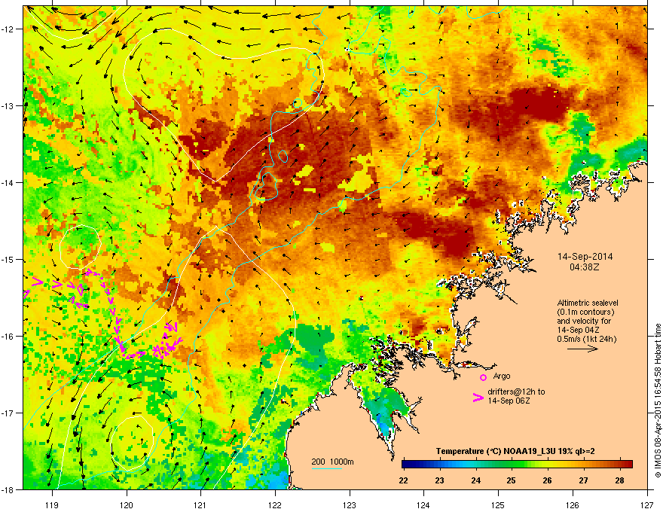663x512 pixels.
Task: Click the magenta Argo circle legend symbol
Action: tap(483, 377)
